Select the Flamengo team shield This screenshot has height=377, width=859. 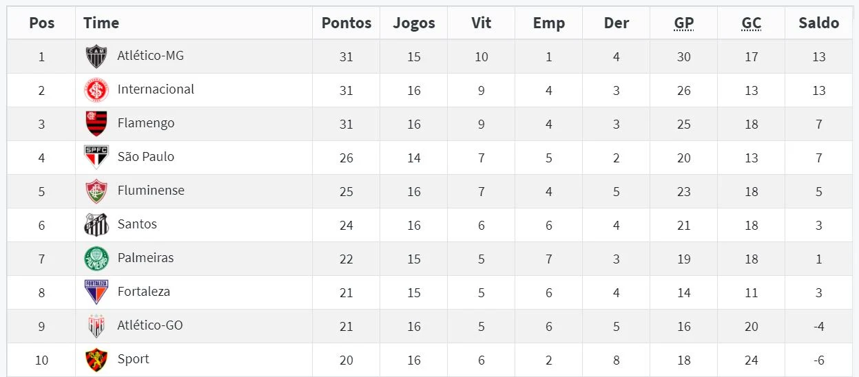[x=96, y=124]
